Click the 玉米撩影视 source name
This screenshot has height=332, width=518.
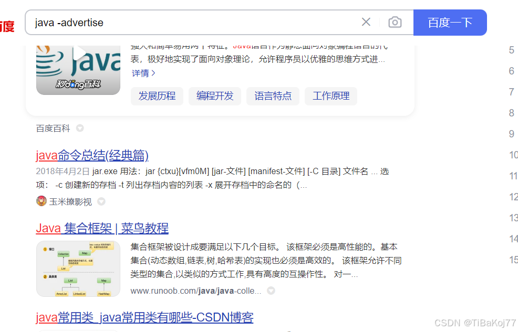coord(70,201)
